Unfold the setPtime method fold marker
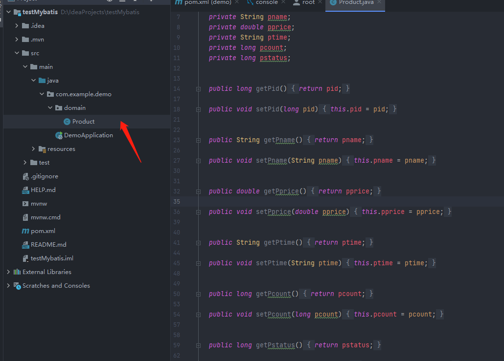504x361 pixels. tap(198, 264)
